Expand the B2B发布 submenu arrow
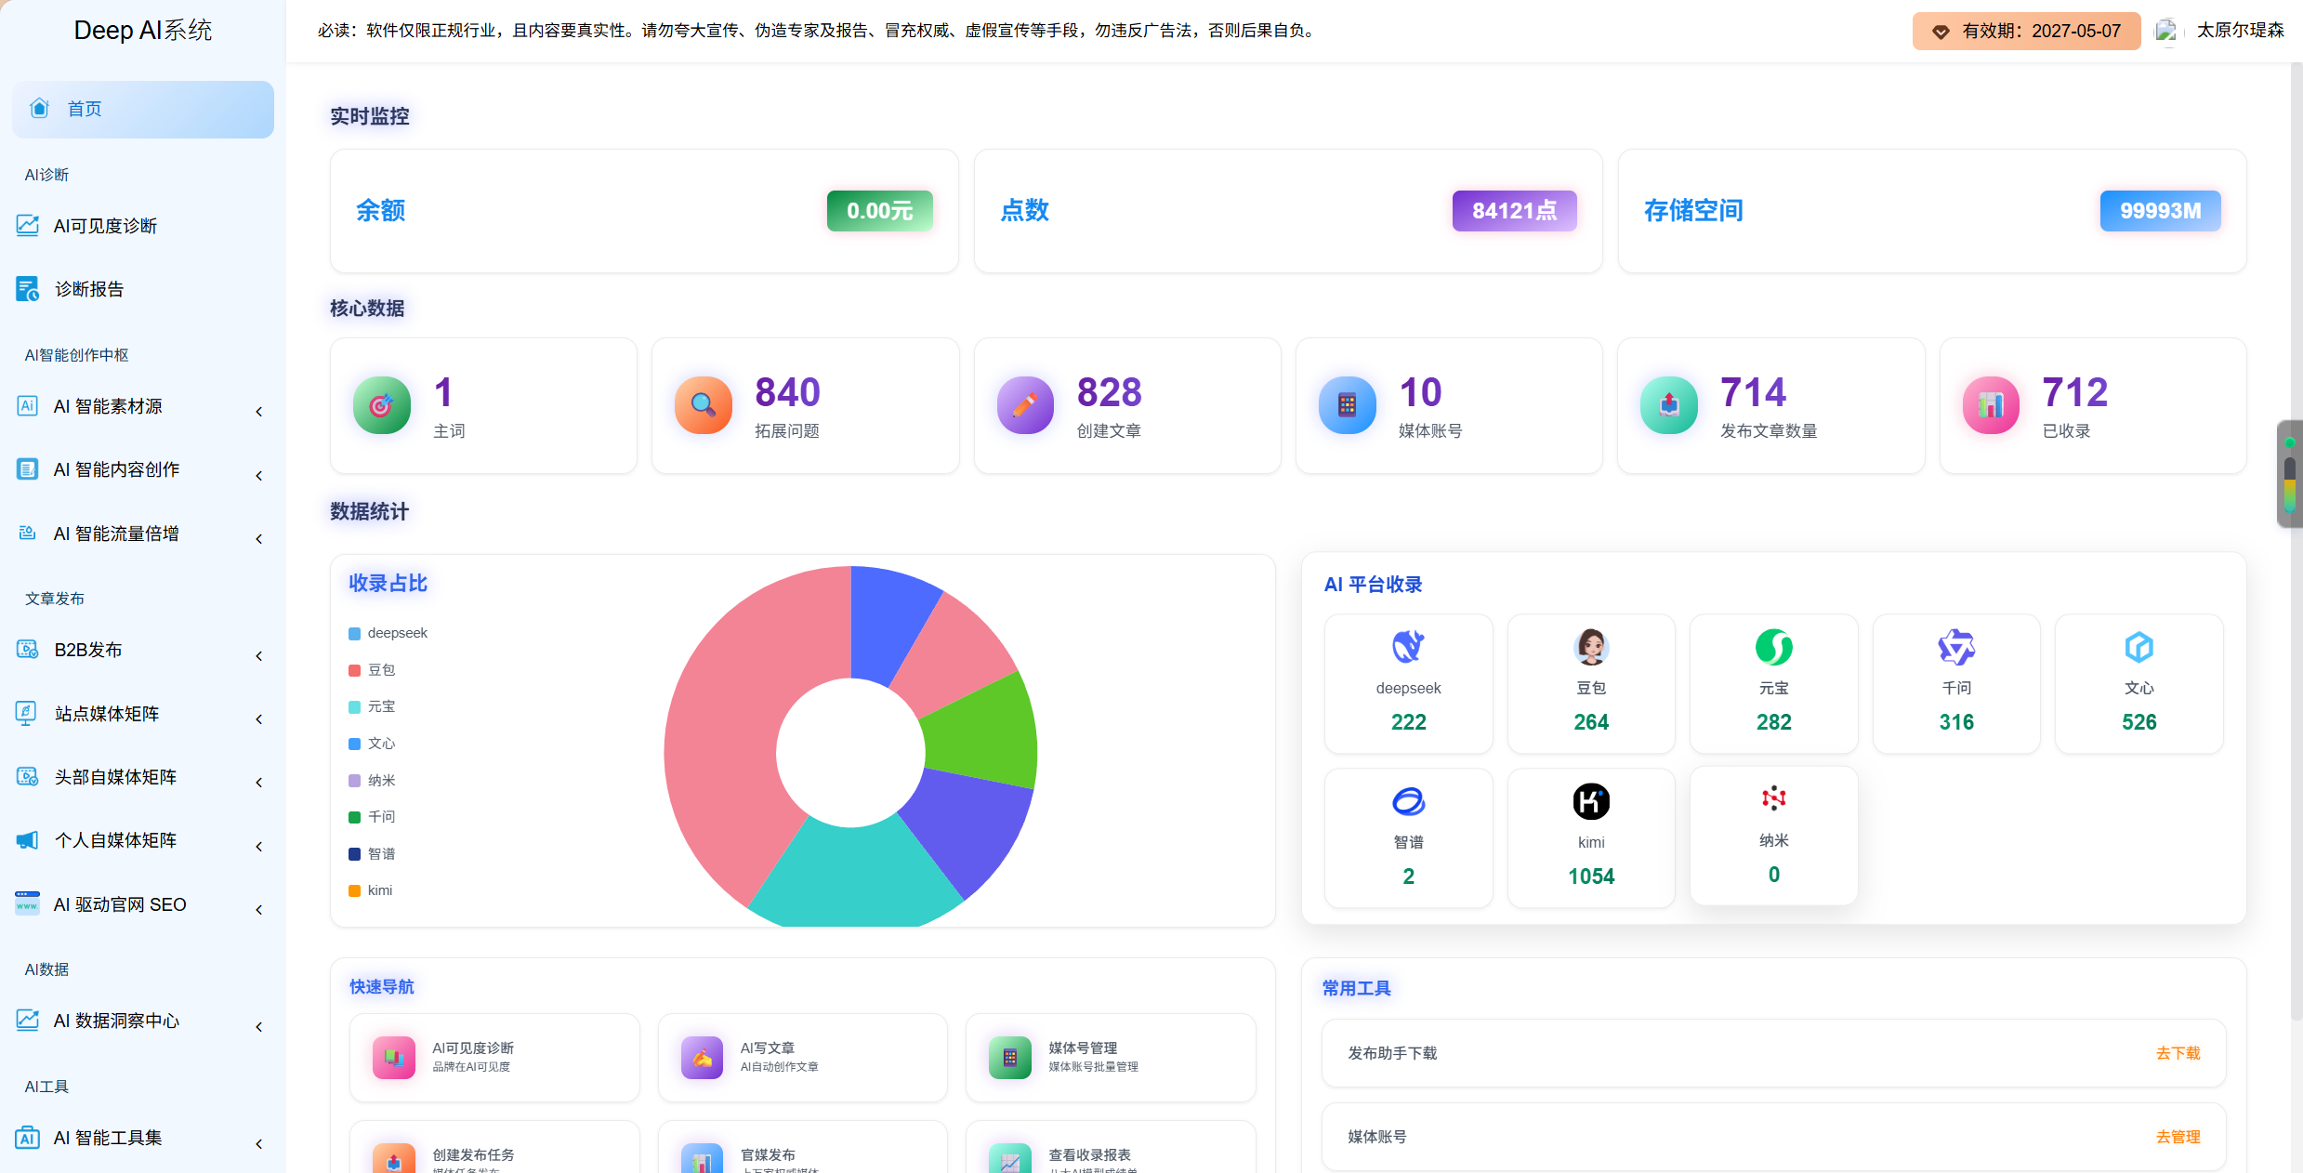The image size is (2303, 1173). tap(259, 655)
